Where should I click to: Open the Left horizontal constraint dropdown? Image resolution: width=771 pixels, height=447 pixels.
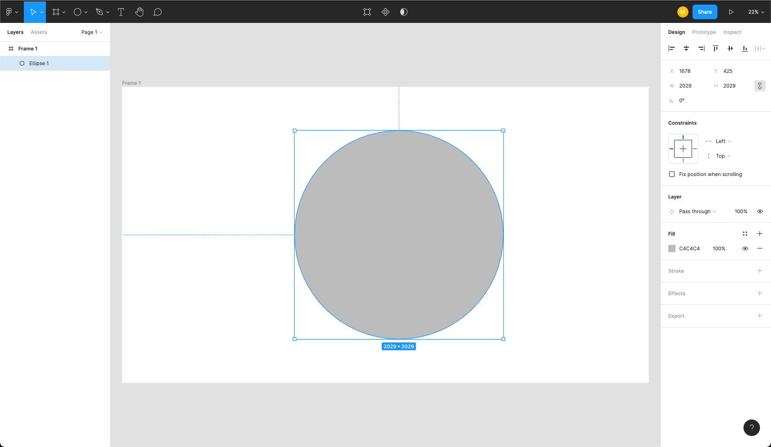(723, 141)
